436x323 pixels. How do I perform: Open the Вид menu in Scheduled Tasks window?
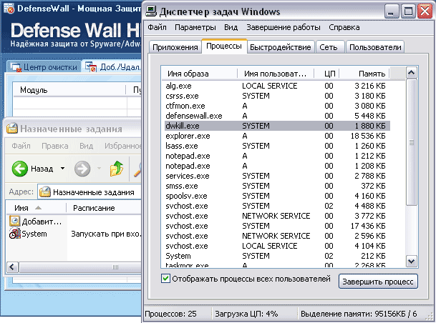click(86, 146)
